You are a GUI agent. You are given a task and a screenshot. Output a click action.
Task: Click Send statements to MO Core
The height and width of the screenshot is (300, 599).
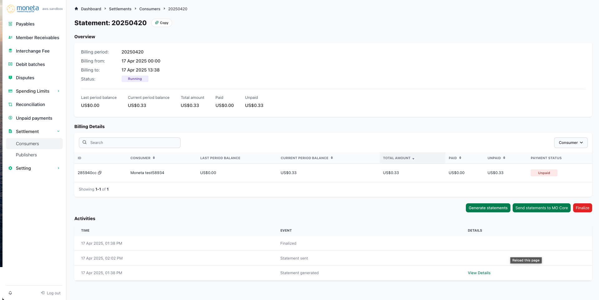[541, 208]
